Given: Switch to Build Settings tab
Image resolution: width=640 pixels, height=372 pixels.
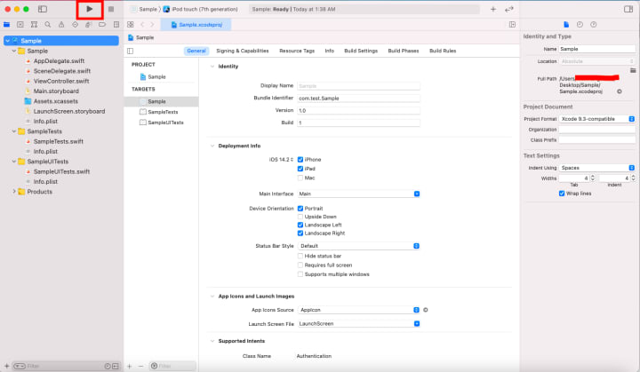Looking at the screenshot, I should (361, 51).
